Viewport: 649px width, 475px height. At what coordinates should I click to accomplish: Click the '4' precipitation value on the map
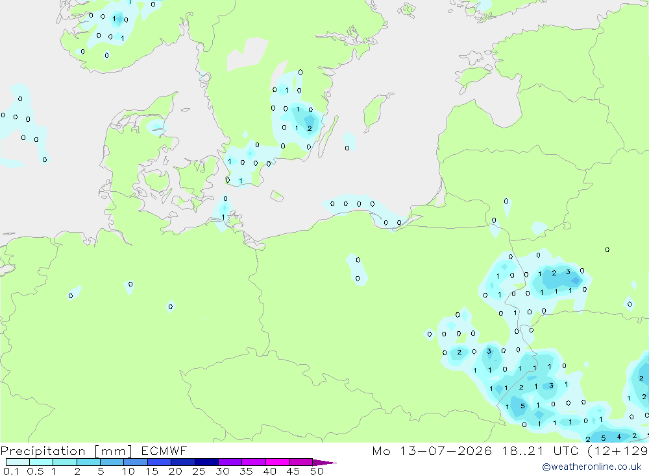618,437
